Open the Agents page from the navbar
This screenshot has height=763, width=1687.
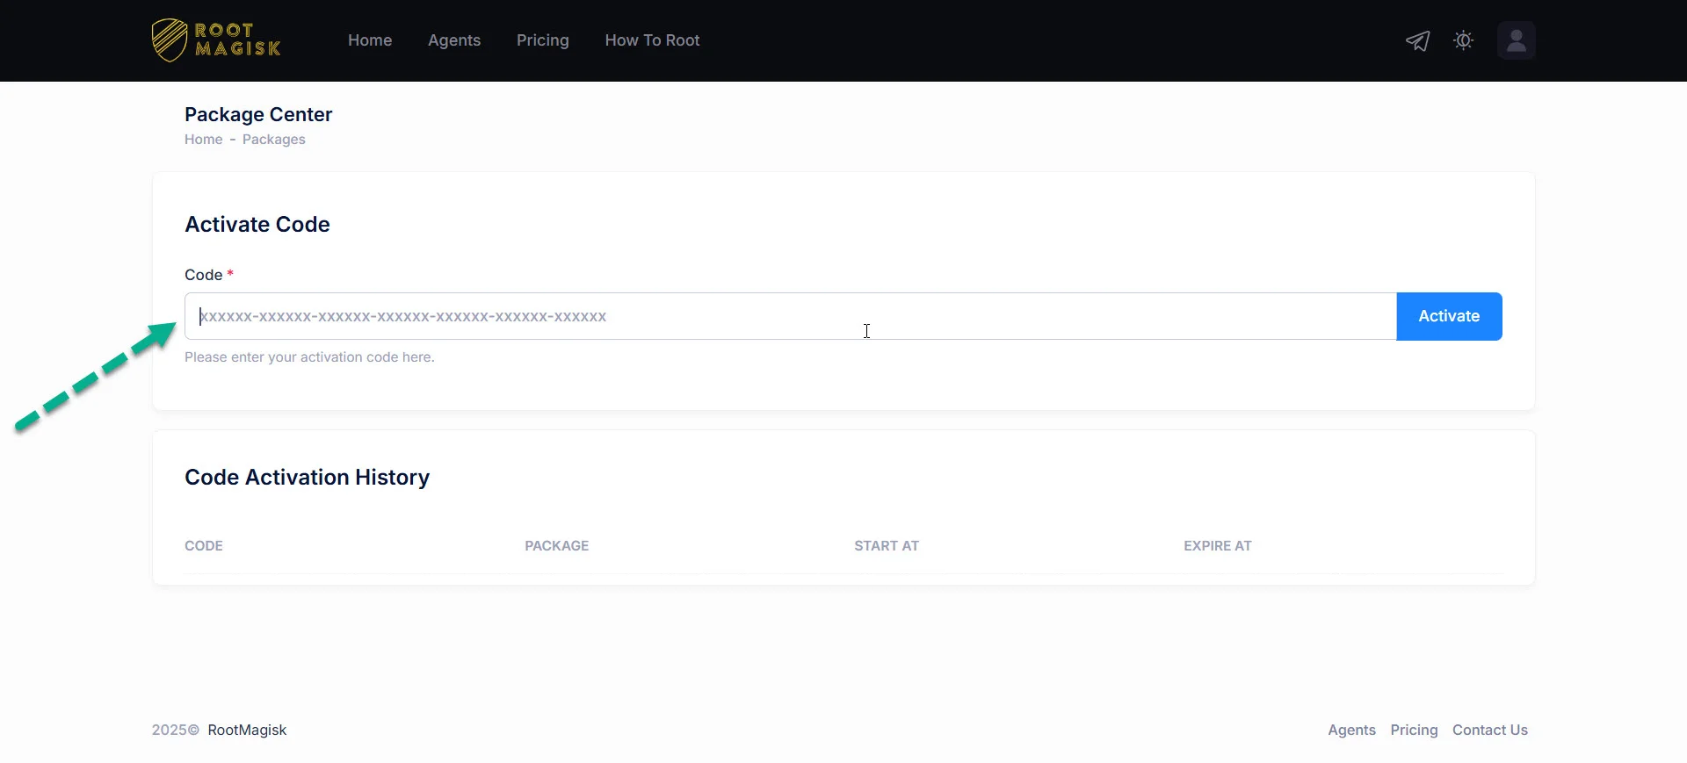tap(454, 40)
